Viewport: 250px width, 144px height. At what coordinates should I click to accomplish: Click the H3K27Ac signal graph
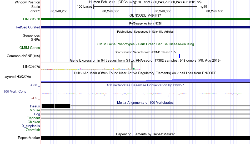coord(145,80)
